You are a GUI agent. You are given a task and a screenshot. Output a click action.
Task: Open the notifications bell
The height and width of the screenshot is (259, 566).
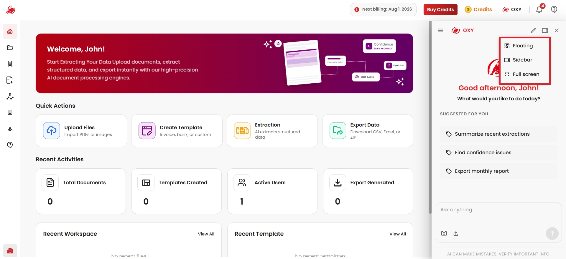click(539, 9)
